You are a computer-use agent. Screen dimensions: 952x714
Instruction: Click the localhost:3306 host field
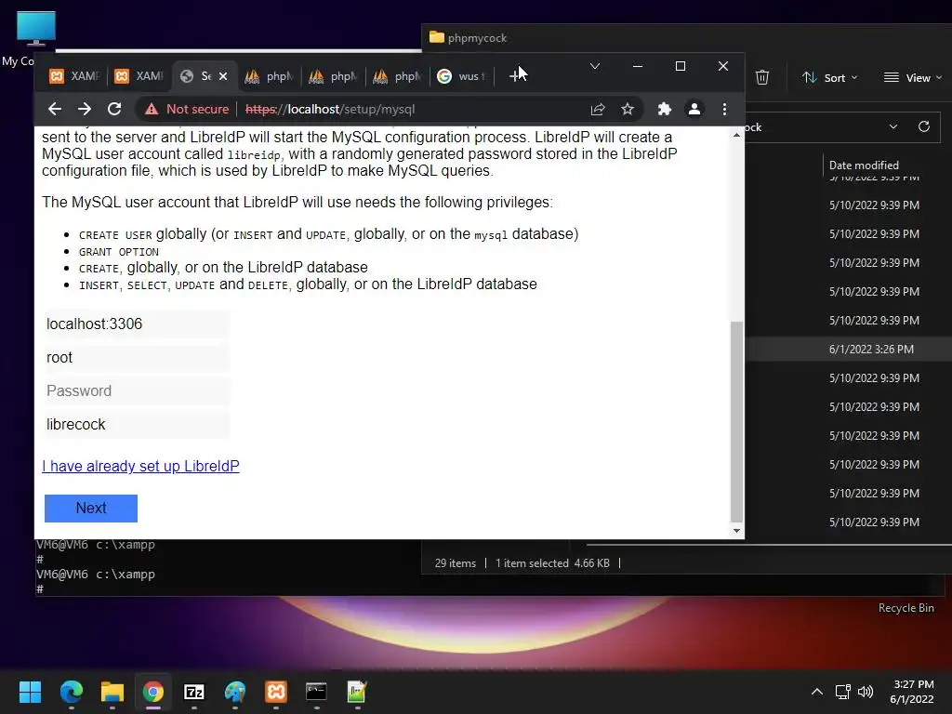tap(137, 324)
